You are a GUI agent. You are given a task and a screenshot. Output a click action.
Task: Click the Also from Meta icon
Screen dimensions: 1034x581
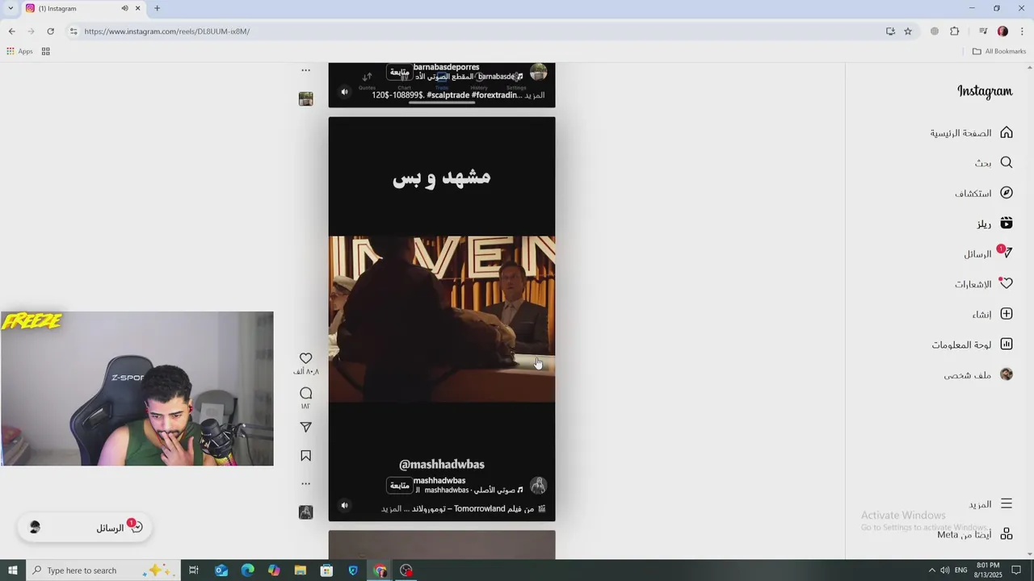(1007, 534)
